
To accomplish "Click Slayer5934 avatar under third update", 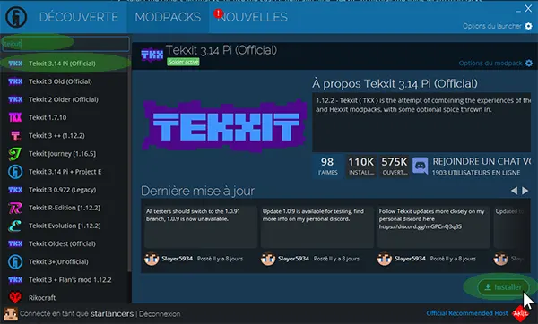I will click(385, 259).
